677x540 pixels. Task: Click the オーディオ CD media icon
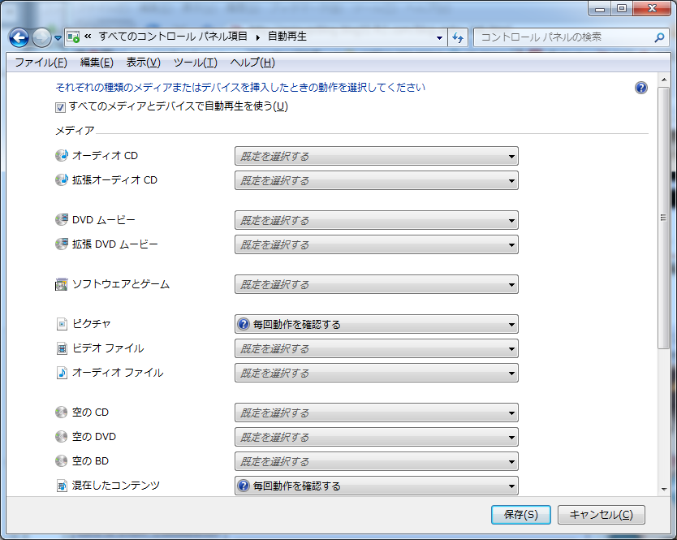coord(60,155)
